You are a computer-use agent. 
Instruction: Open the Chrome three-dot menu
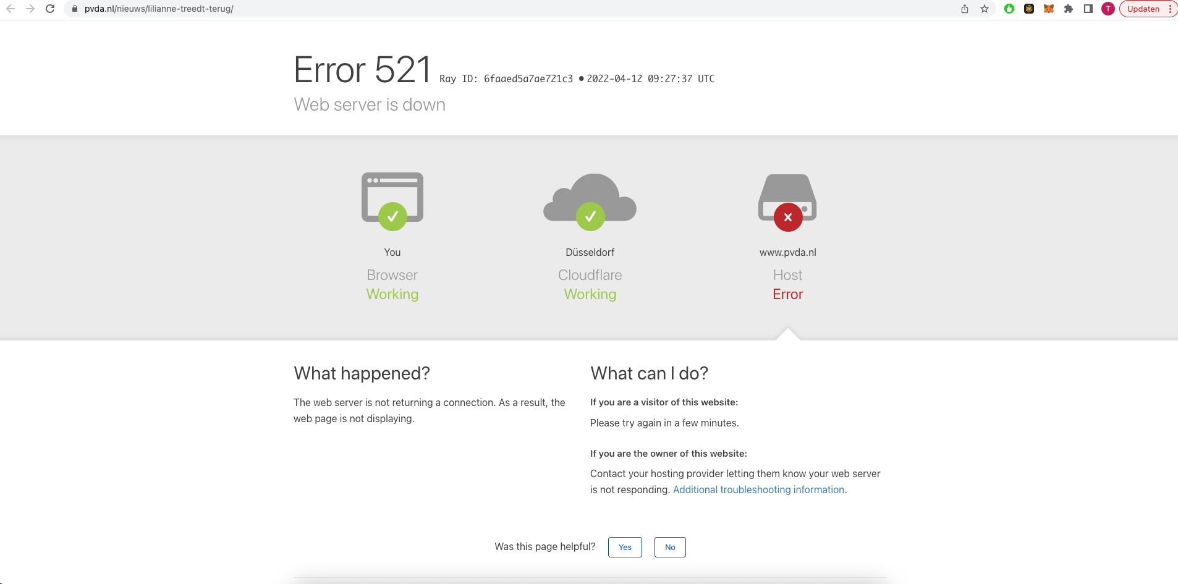(x=1170, y=9)
